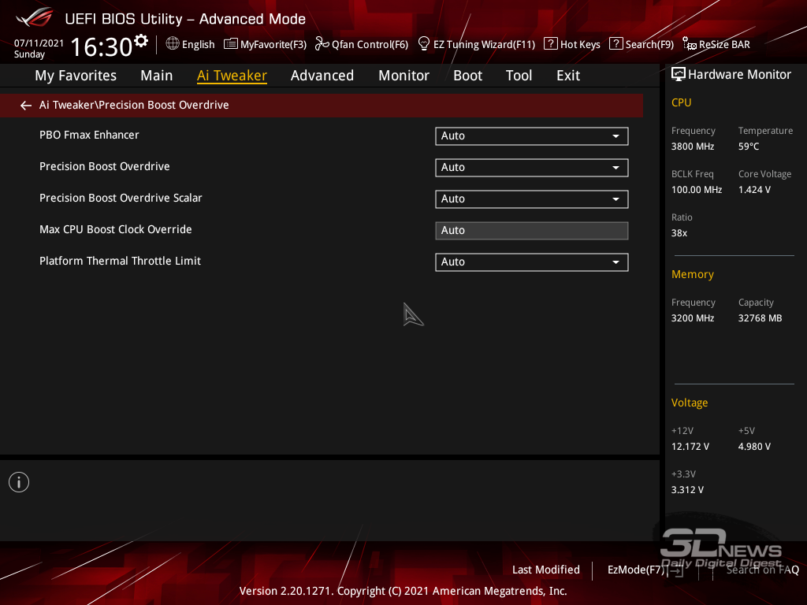This screenshot has width=807, height=605.
Task: Click the date 07/11/2021
Action: pyautogui.click(x=39, y=43)
